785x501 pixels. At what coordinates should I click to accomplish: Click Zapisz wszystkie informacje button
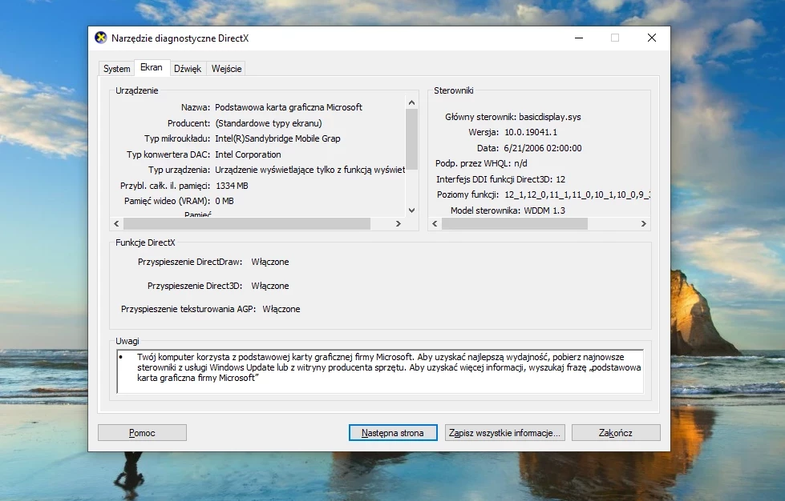pyautogui.click(x=504, y=432)
